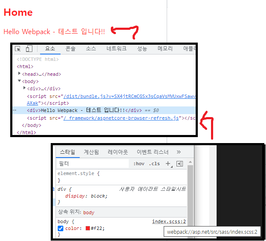Activate the inspect element picker icon

click(17, 49)
